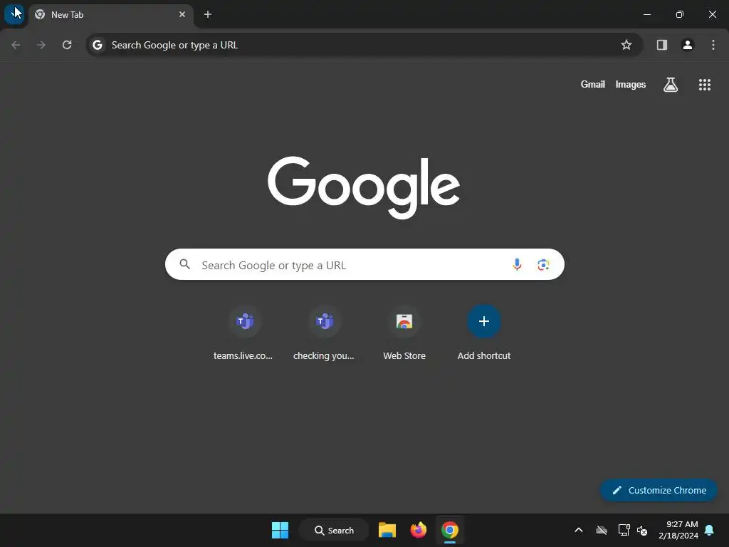Launch File Explorer from taskbar
Image resolution: width=729 pixels, height=547 pixels.
click(387, 530)
